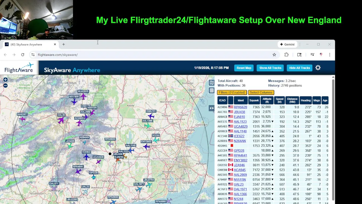Screen dimensions: 362x204
Task: Select the GPD28 aircraft icon on map
Action: 94,177
